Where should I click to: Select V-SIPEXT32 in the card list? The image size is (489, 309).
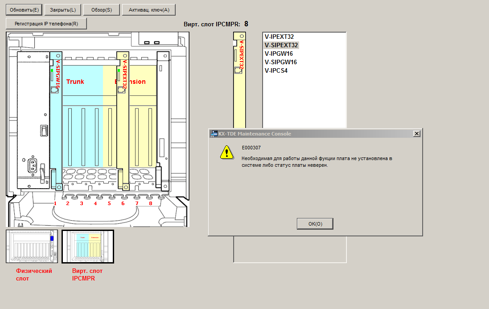(281, 45)
